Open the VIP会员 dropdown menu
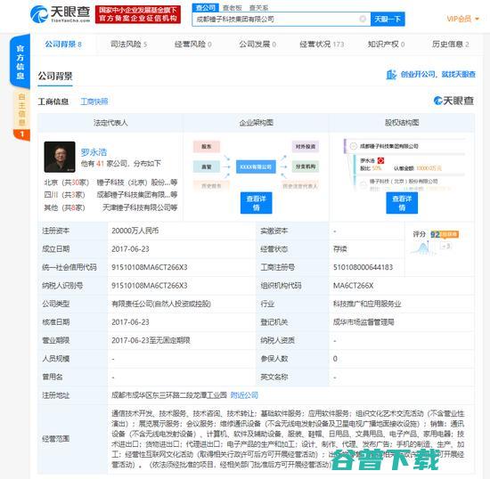The image size is (490, 479). [x=462, y=19]
